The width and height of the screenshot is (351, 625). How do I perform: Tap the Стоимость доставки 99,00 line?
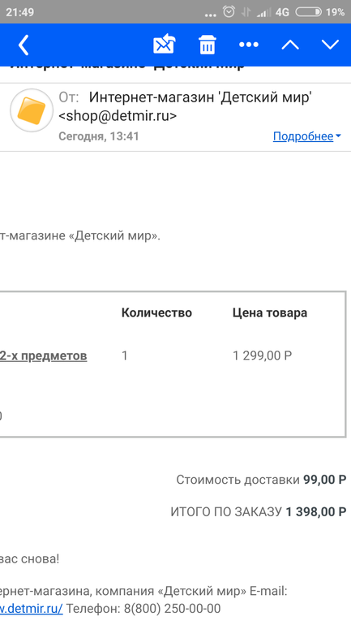[261, 480]
